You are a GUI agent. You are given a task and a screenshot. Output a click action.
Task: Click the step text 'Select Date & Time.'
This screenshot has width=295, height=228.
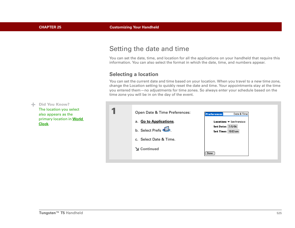[x=158, y=139]
